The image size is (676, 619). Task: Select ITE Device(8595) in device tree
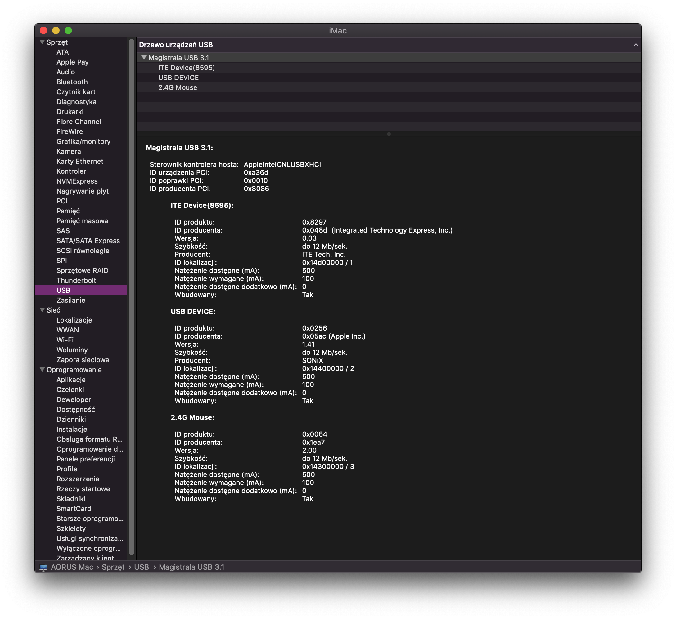[187, 68]
